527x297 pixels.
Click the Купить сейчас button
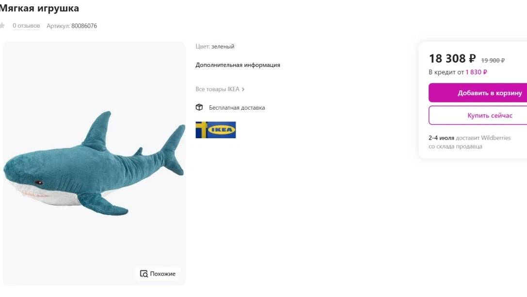(478, 115)
